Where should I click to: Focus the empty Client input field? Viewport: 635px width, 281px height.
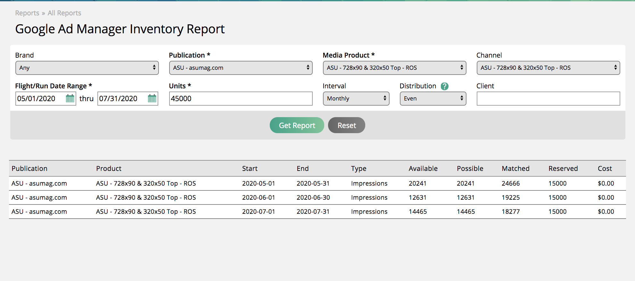click(x=548, y=99)
